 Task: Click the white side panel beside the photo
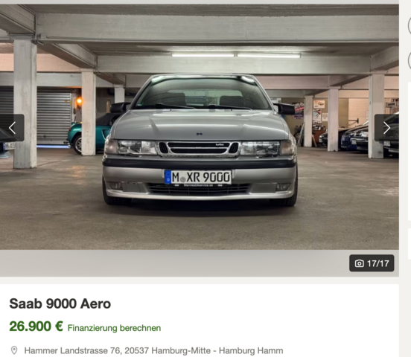pyautogui.click(x=410, y=151)
